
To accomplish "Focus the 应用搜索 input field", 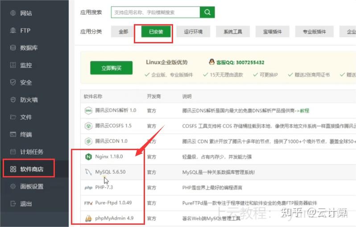I will [x=156, y=12].
